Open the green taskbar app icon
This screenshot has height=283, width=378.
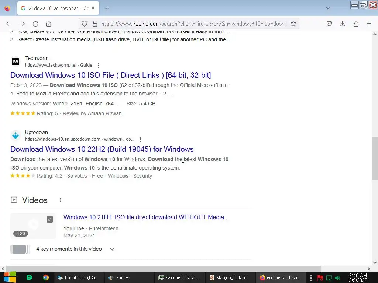(x=29, y=277)
